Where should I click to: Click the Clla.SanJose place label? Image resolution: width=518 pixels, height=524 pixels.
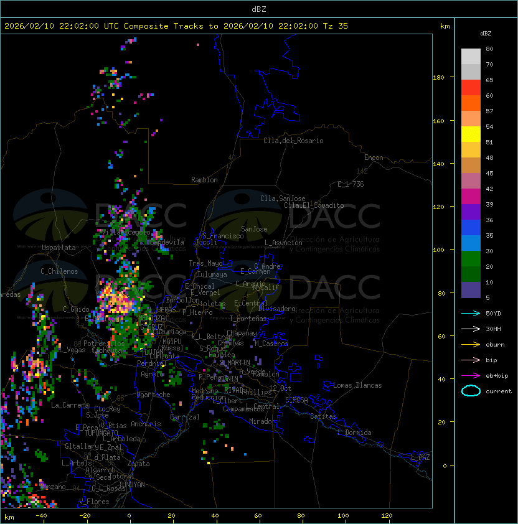click(283, 199)
